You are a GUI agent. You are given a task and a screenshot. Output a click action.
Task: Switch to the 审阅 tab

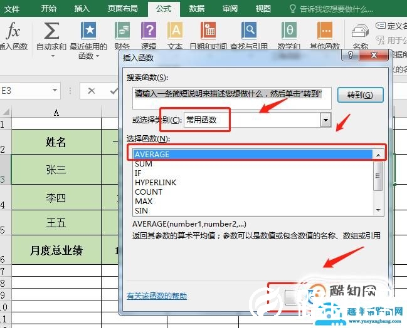230,9
